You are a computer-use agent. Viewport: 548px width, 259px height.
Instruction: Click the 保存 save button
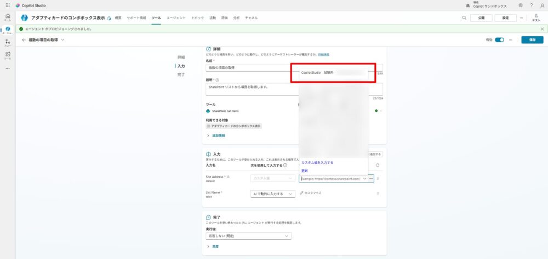[x=532, y=40]
